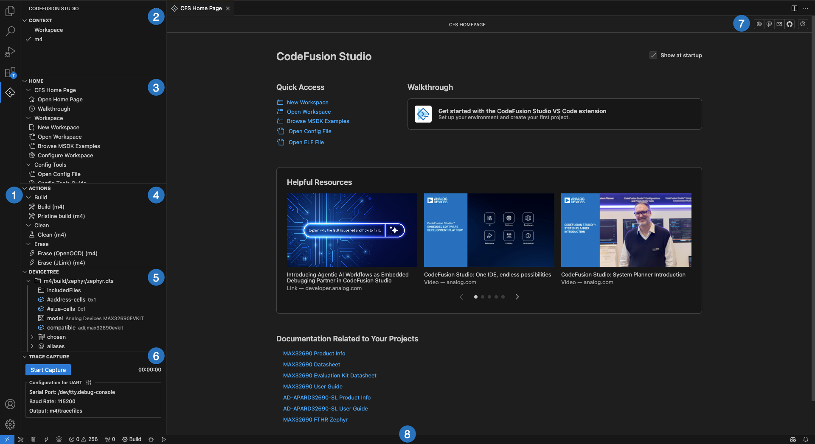Split the editor with the split icon
Viewport: 815px width, 444px height.
(x=794, y=8)
